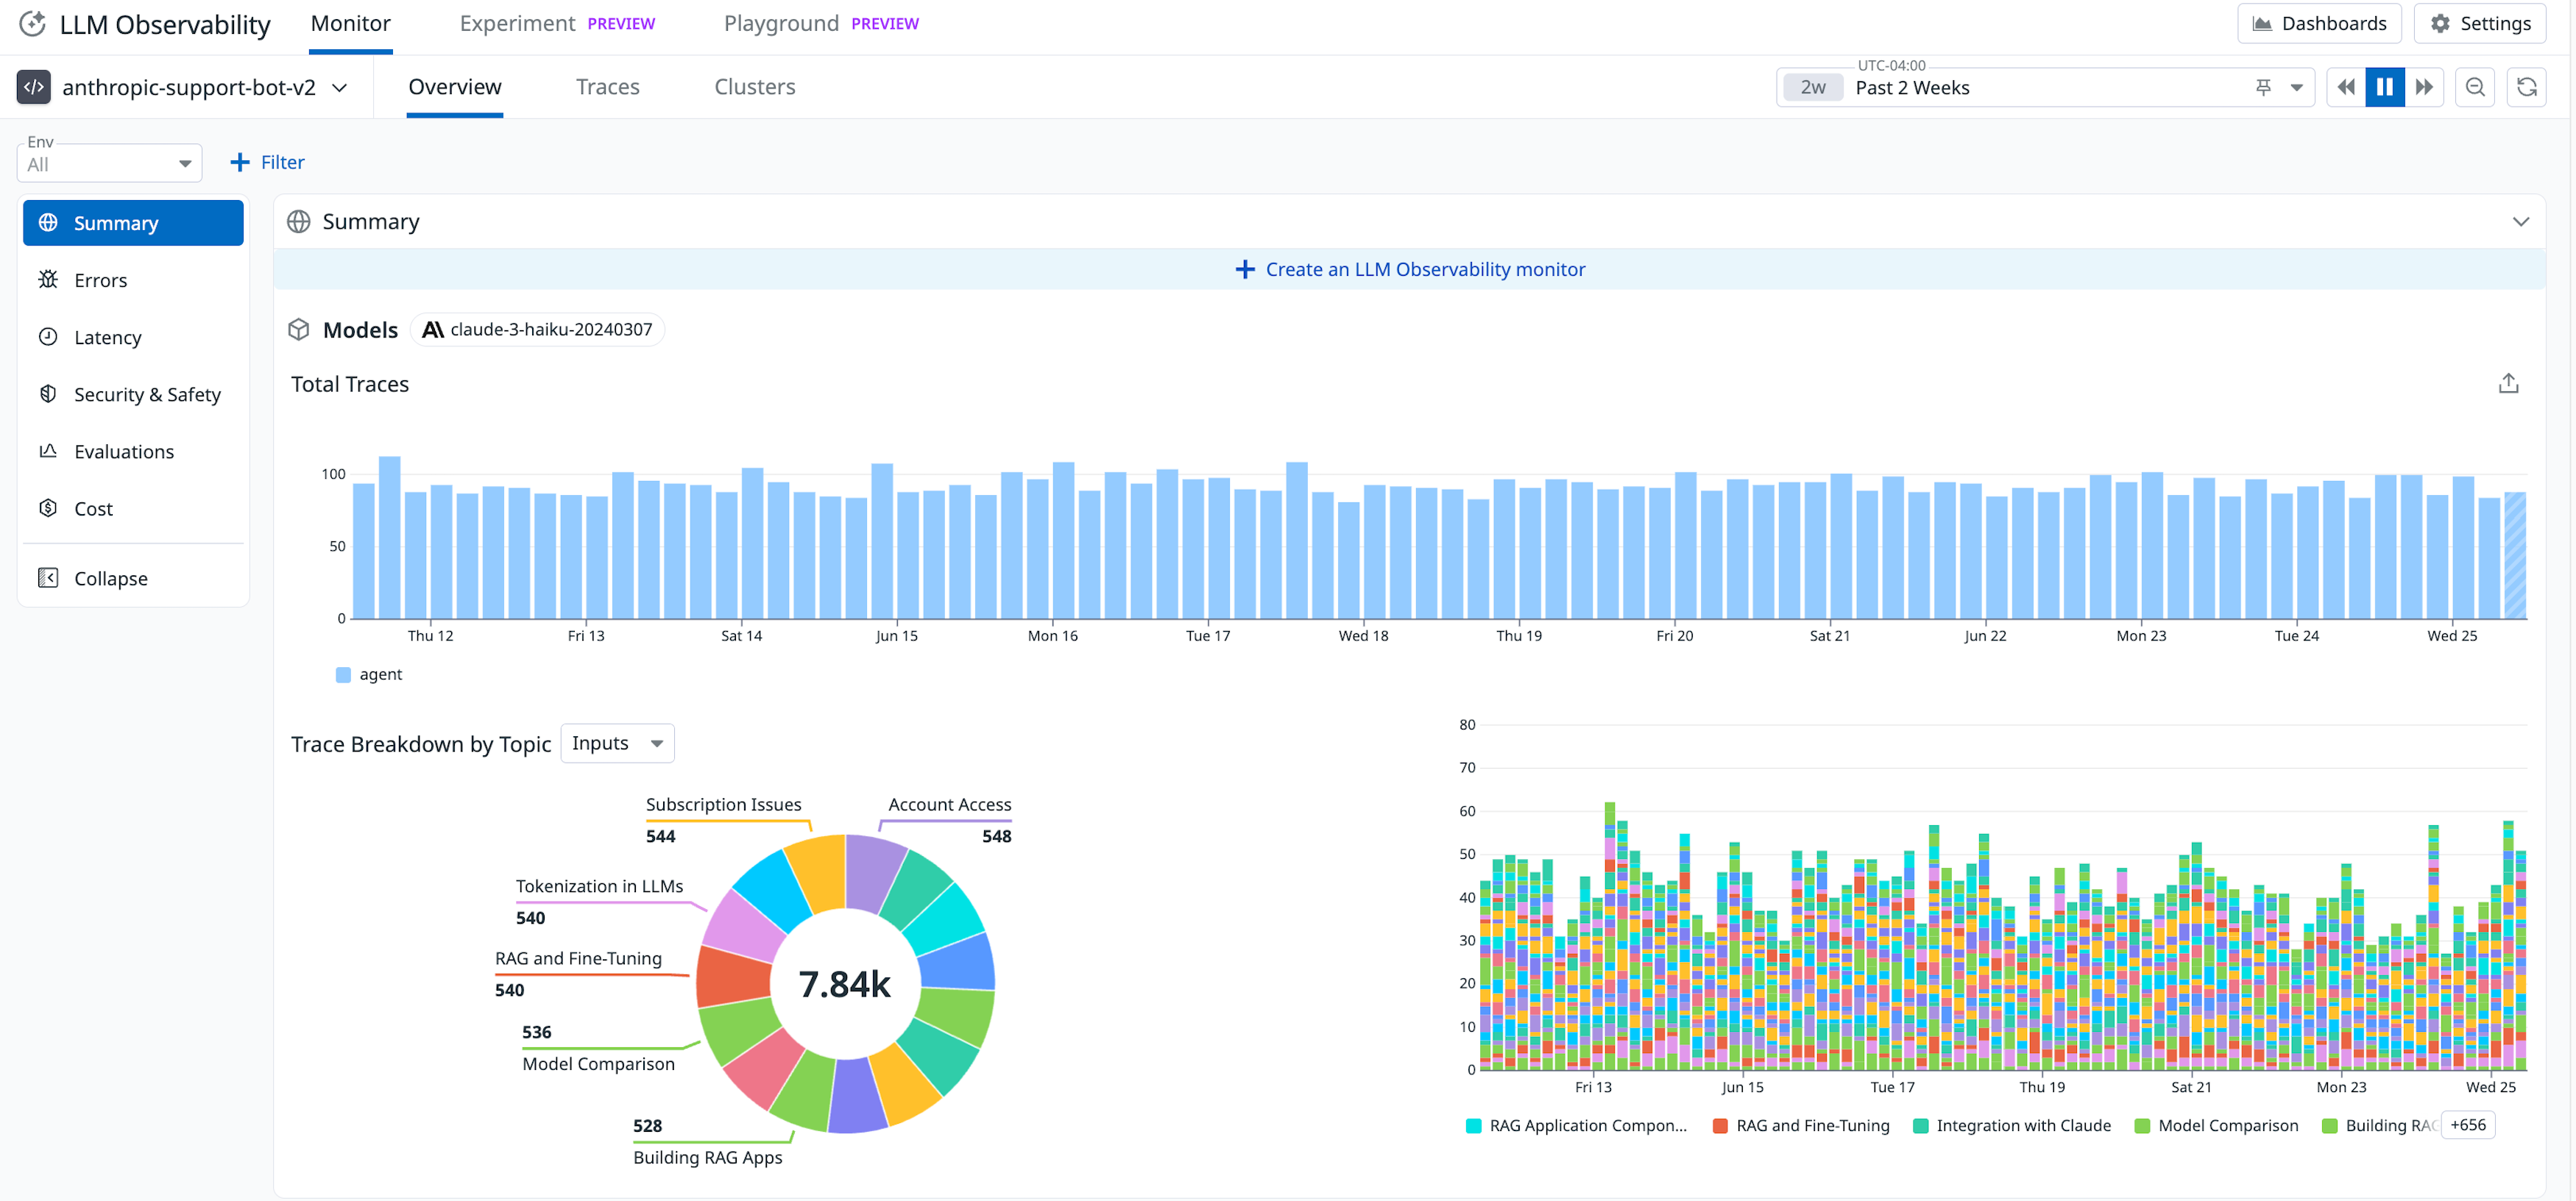The width and height of the screenshot is (2576, 1201).
Task: Switch to the Traces tab
Action: click(x=607, y=87)
